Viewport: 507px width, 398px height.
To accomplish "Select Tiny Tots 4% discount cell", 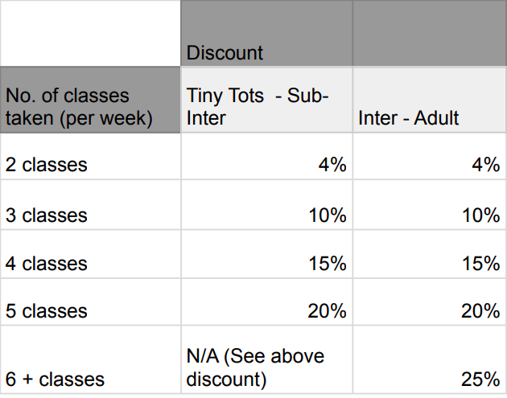I will [x=266, y=156].
